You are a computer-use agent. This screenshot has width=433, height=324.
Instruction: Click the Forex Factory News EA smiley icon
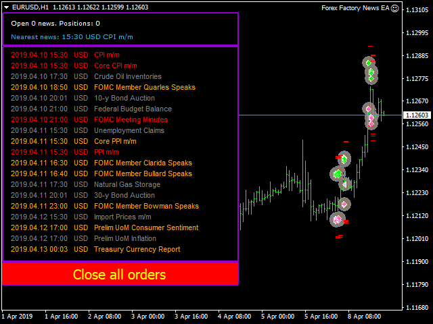(395, 8)
